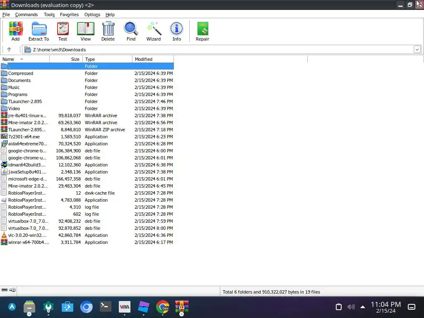The height and width of the screenshot is (318, 424).
Task: Select the Mine-imator 29,483,304 deb file
Action: tap(87, 186)
